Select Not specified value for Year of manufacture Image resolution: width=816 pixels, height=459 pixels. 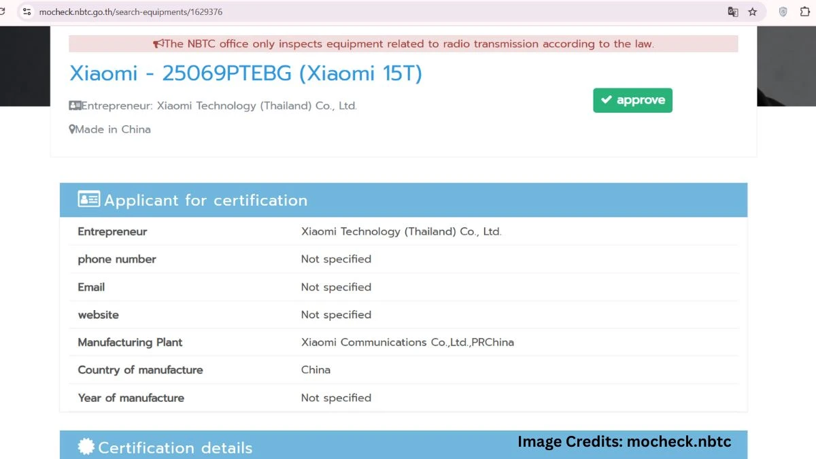336,398
